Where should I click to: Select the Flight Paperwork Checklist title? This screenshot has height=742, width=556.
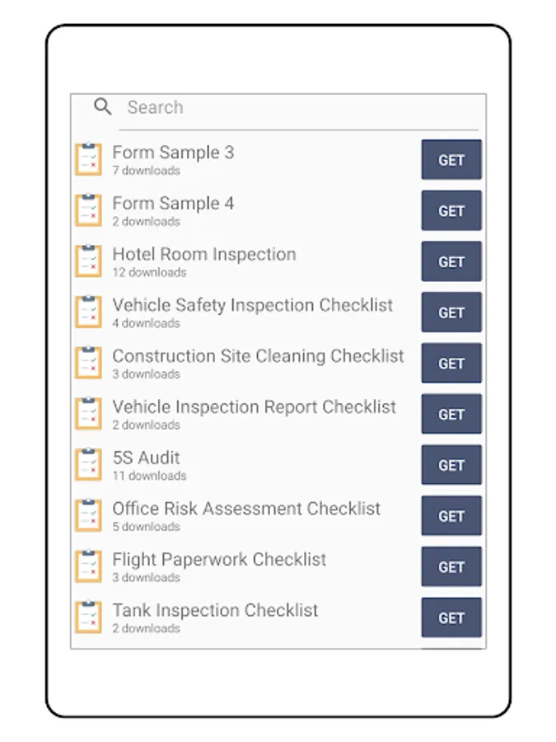[x=219, y=560]
